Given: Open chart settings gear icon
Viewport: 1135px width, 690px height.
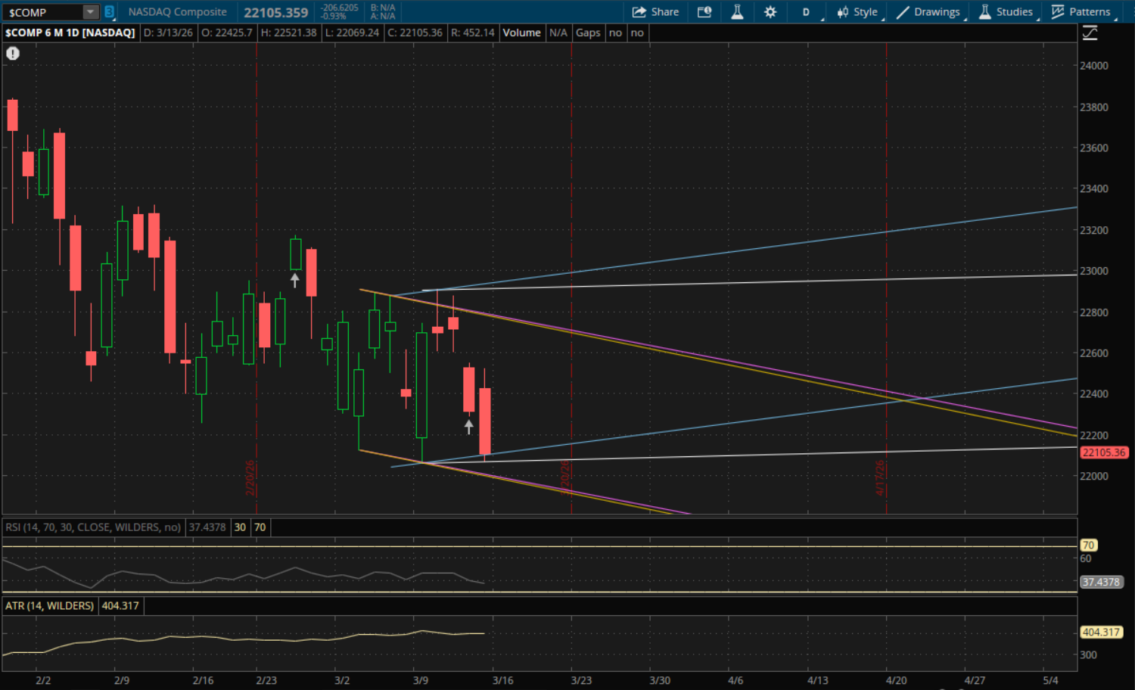Looking at the screenshot, I should [770, 12].
